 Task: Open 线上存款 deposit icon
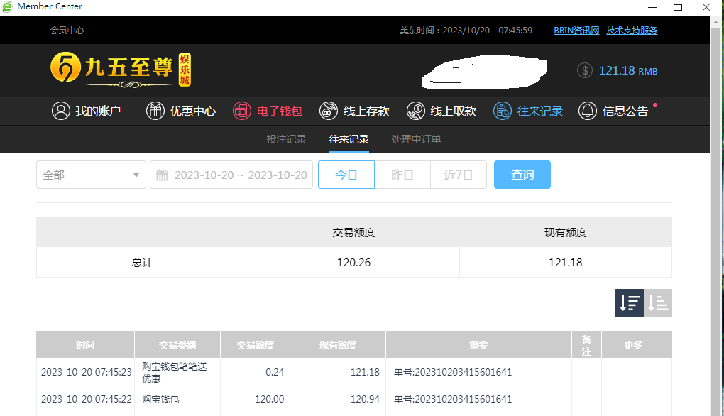point(329,111)
